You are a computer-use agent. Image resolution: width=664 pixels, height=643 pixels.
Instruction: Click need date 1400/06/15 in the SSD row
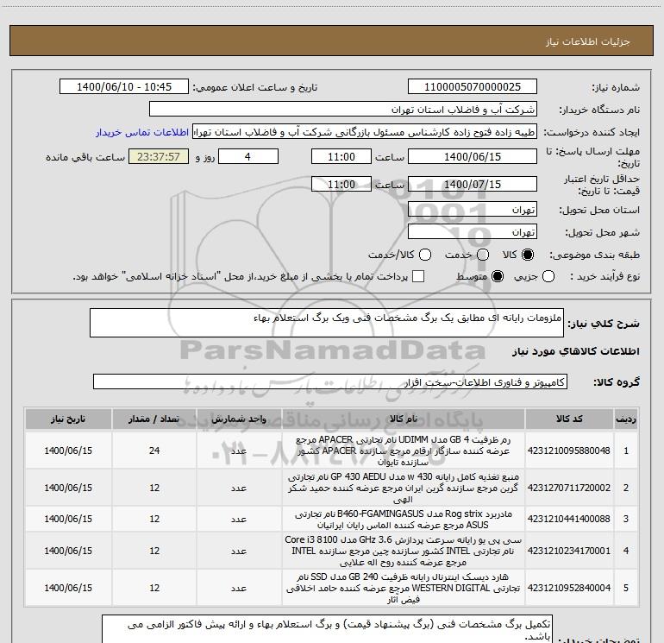point(68,588)
